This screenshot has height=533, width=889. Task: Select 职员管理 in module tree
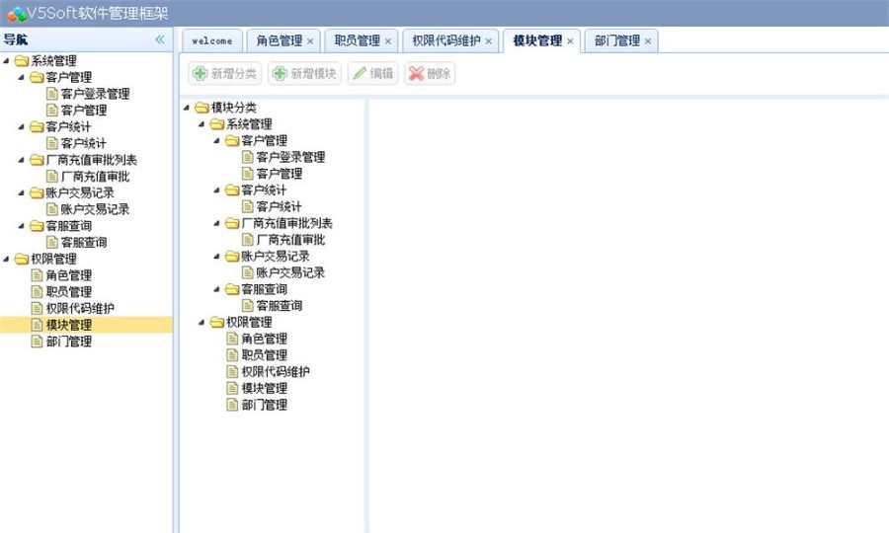(x=264, y=355)
